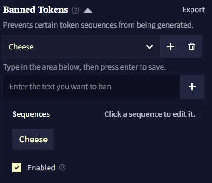Add new ban list with plus icon beside trash
This screenshot has width=212, height=183.
(x=170, y=47)
